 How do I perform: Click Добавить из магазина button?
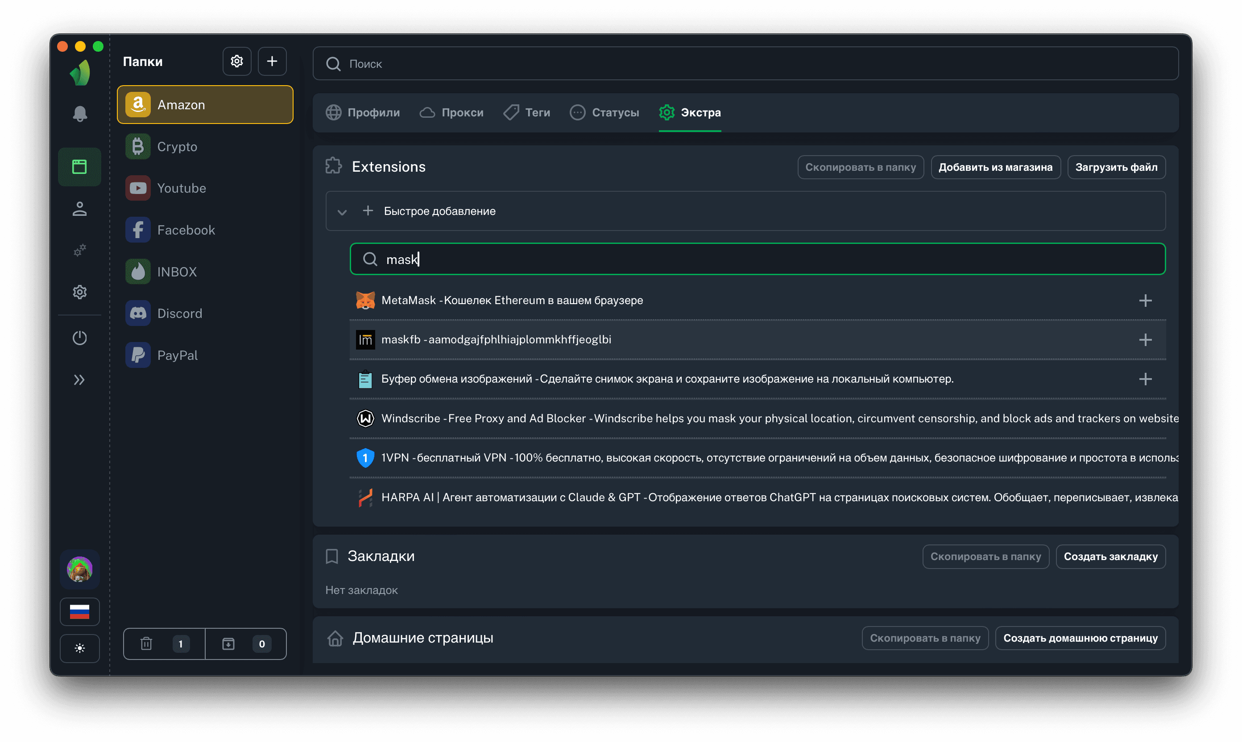pos(995,167)
